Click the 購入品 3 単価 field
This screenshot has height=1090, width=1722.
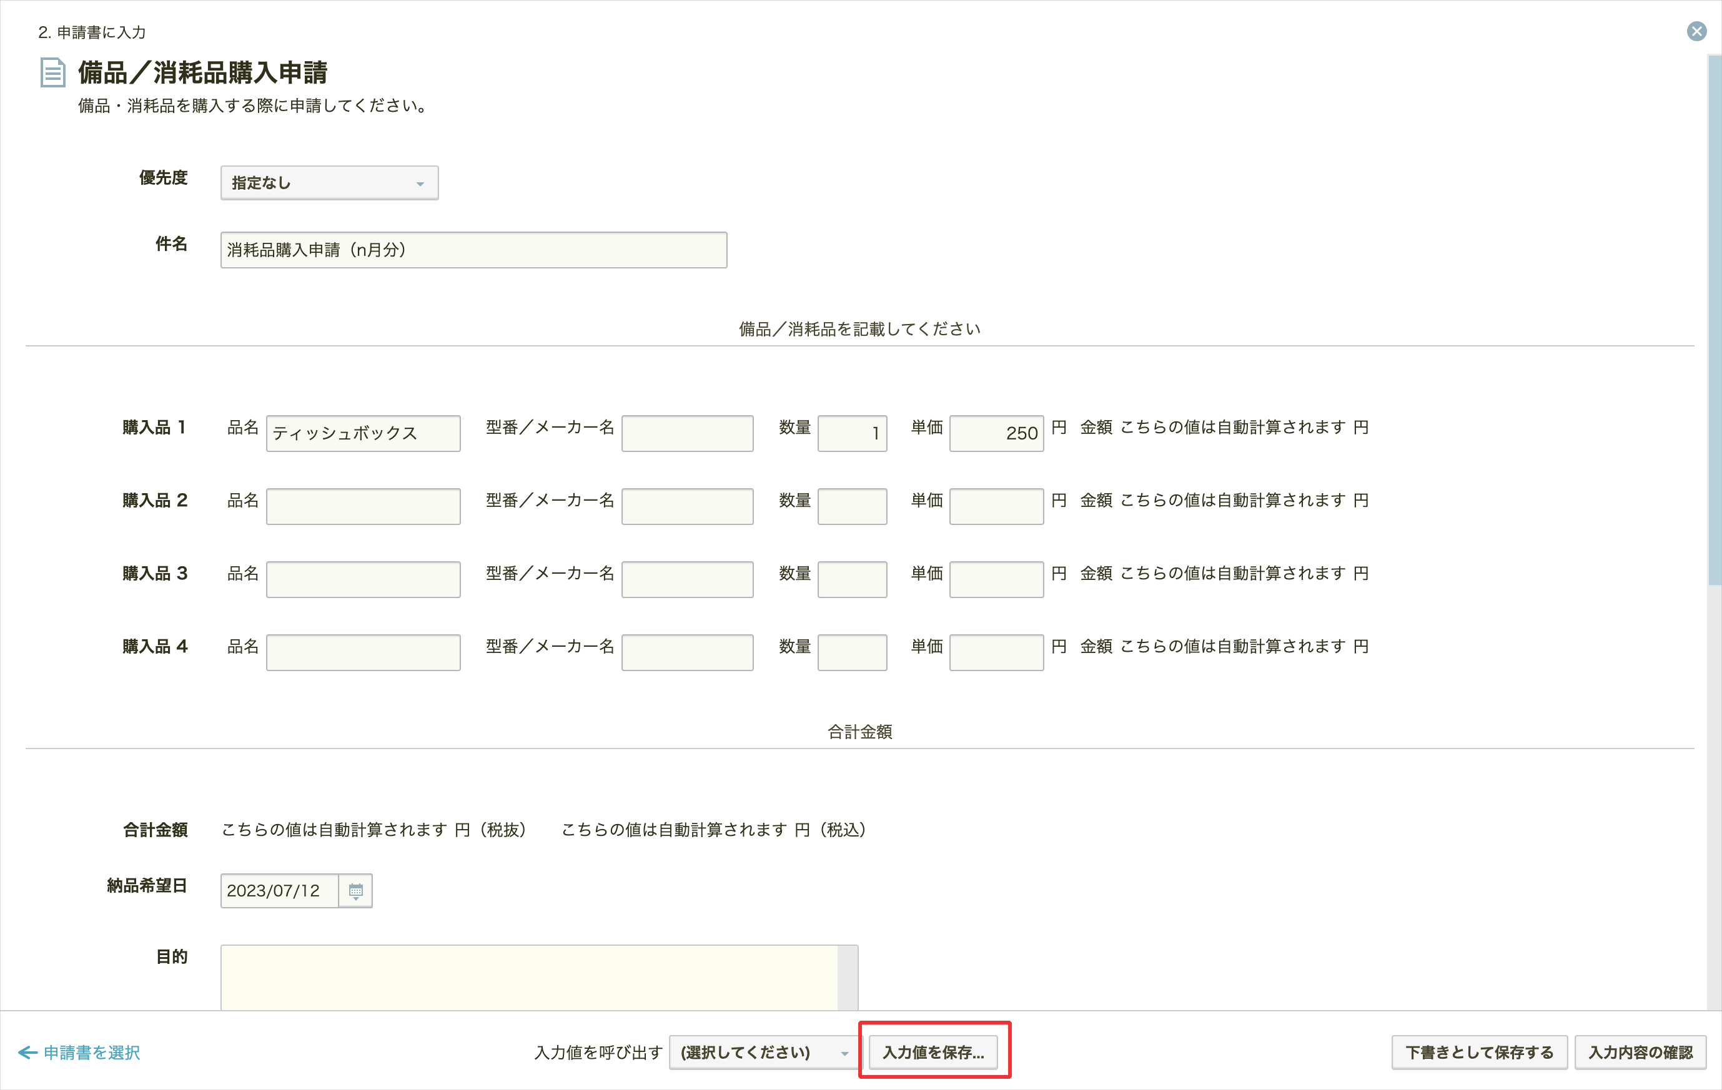pos(996,579)
